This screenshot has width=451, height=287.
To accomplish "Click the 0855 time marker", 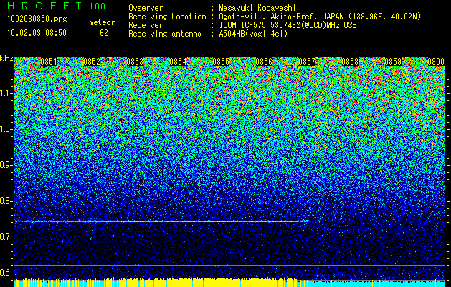I will coord(221,62).
